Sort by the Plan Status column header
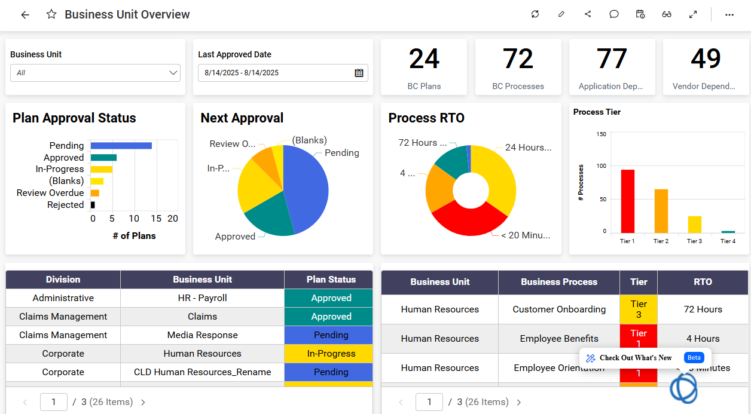The height and width of the screenshot is (414, 751). [331, 280]
